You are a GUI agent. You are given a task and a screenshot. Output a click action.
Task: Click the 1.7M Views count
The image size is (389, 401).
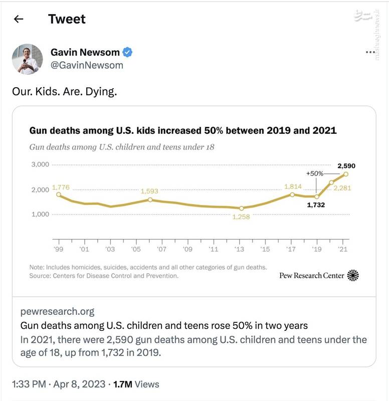pyautogui.click(x=136, y=384)
